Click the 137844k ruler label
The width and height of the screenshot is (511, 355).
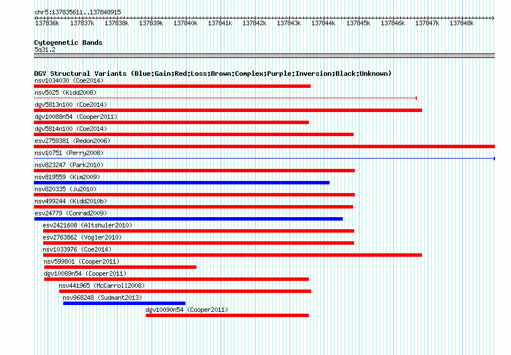(x=323, y=23)
